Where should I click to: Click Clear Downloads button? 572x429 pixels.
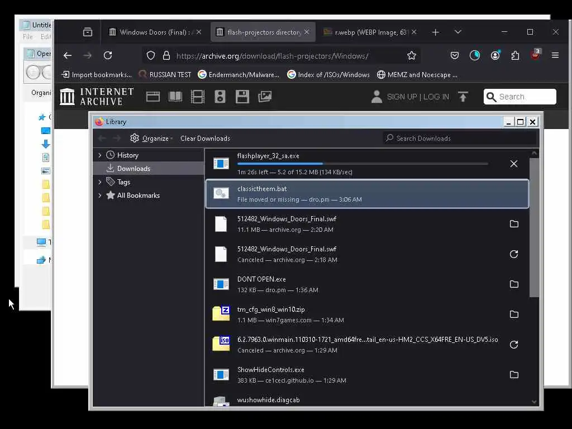[x=205, y=139]
